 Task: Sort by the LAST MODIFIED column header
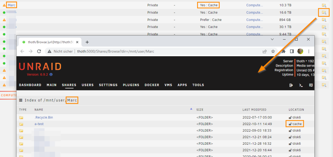254,110
